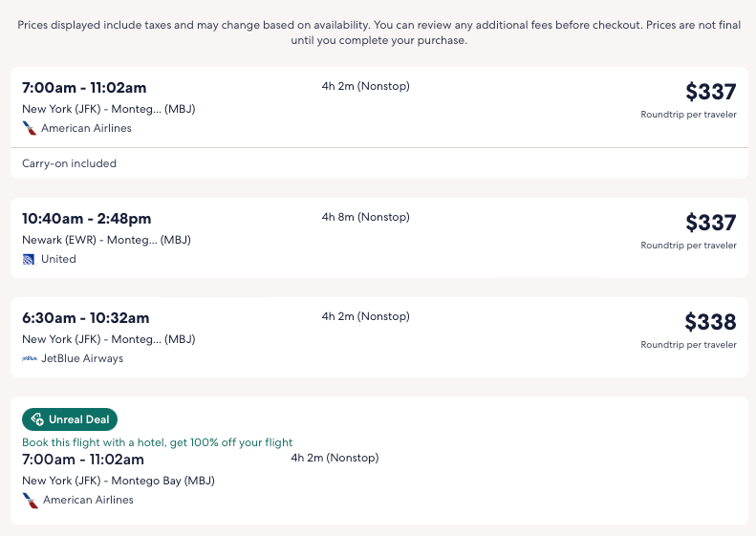Click the $337 price for American Airlines
Image resolution: width=756 pixels, height=536 pixels.
(x=710, y=92)
